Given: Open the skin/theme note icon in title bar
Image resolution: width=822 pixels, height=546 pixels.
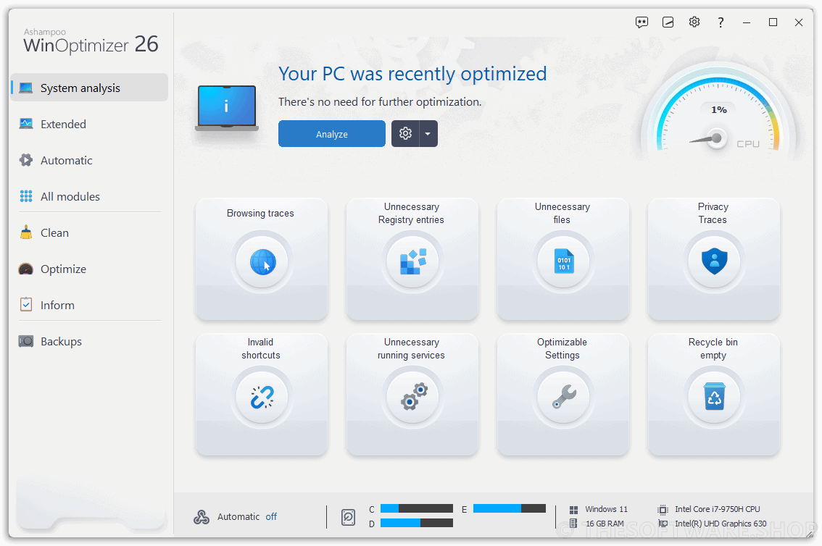Looking at the screenshot, I should pyautogui.click(x=668, y=22).
